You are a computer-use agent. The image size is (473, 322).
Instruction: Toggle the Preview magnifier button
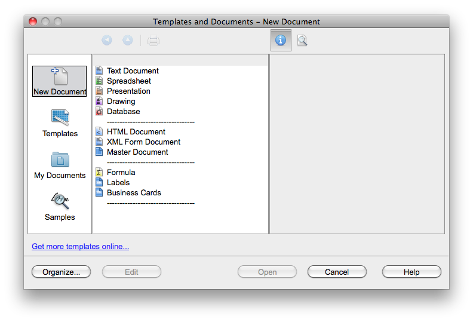click(302, 40)
